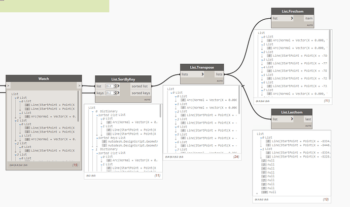Collapse '2 List' in List.Transpose preview
Screen dimensions: 350x207
pos(176,112)
